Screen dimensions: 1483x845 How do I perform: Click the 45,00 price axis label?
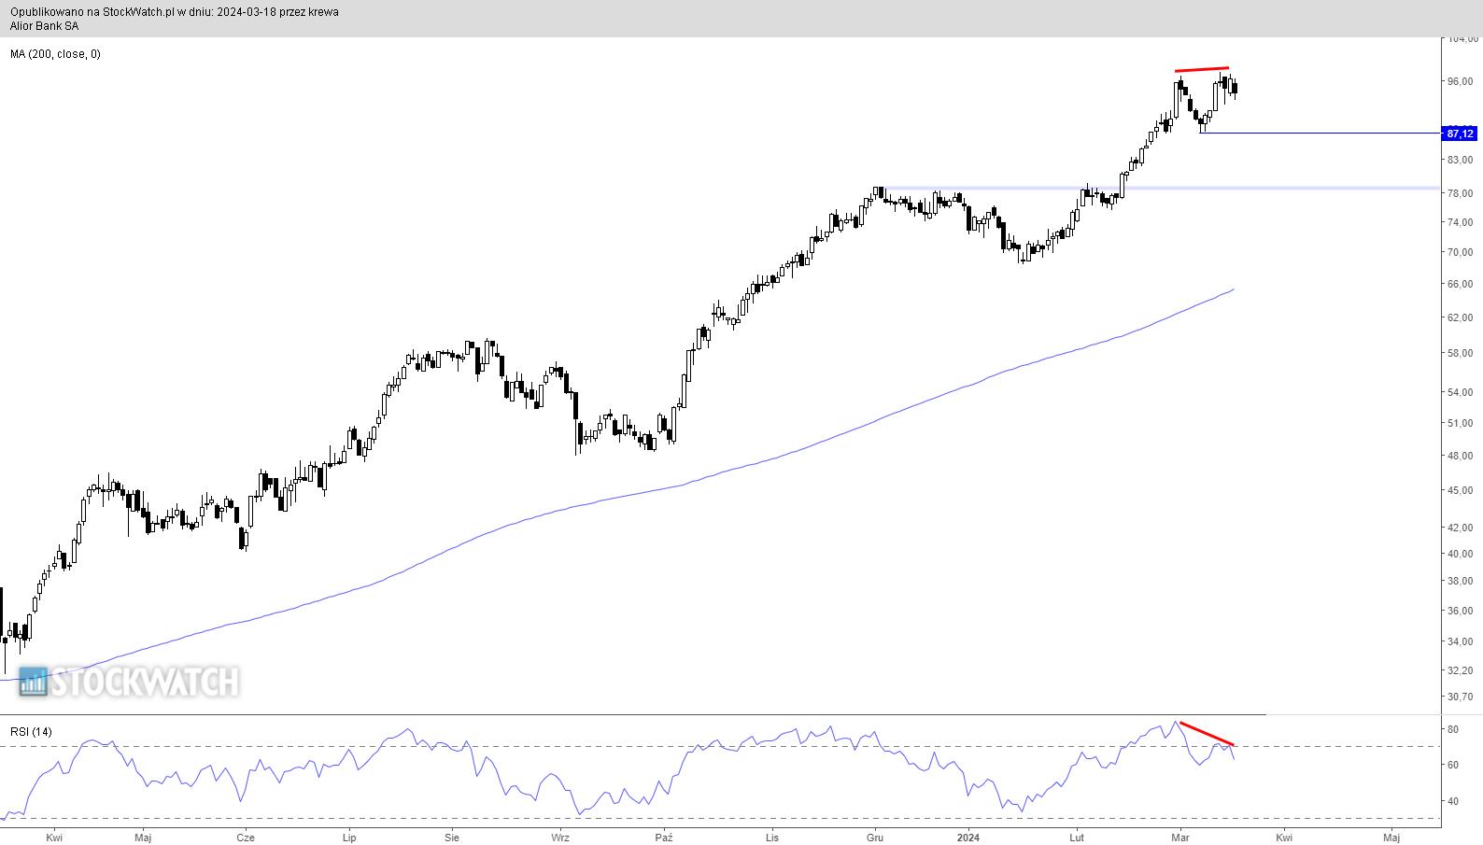point(1460,490)
